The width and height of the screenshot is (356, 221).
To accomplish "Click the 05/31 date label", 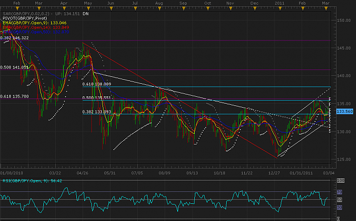I will [110, 173].
